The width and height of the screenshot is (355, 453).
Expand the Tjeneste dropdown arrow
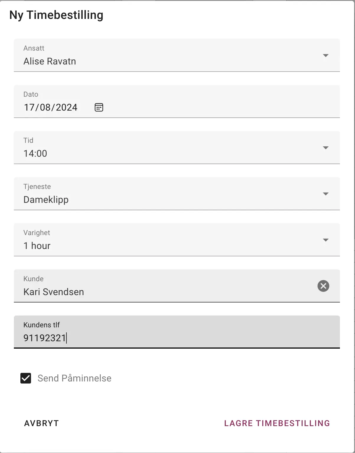(325, 194)
